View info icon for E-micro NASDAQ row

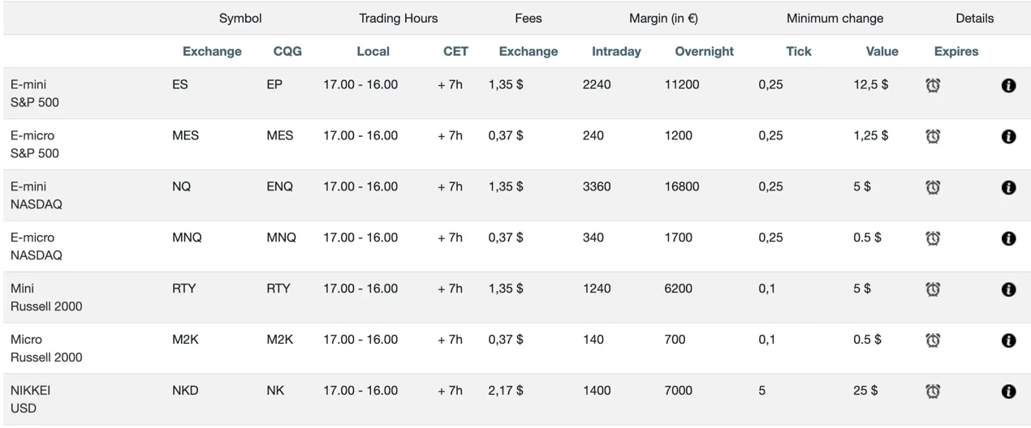tap(1008, 238)
